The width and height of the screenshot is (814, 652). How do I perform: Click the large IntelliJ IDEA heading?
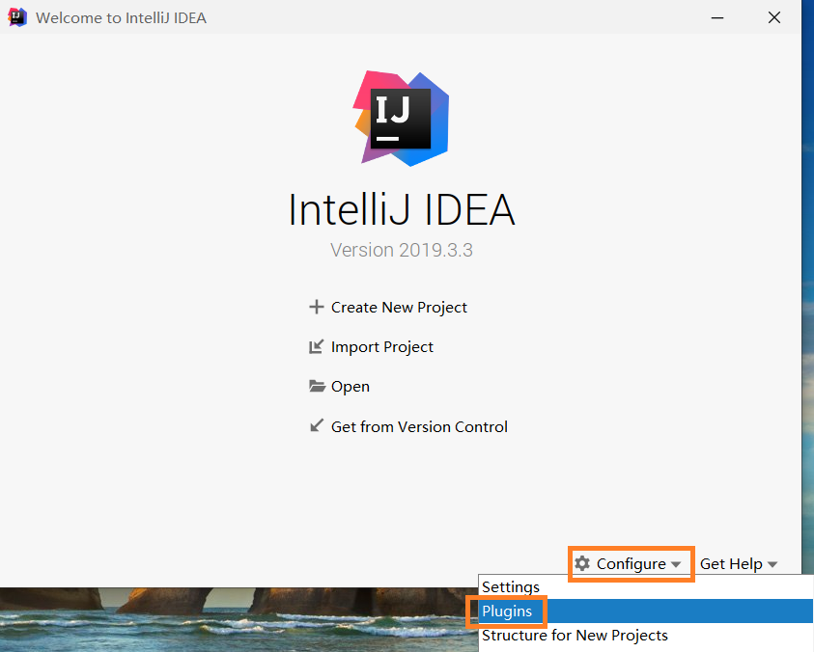pos(402,209)
